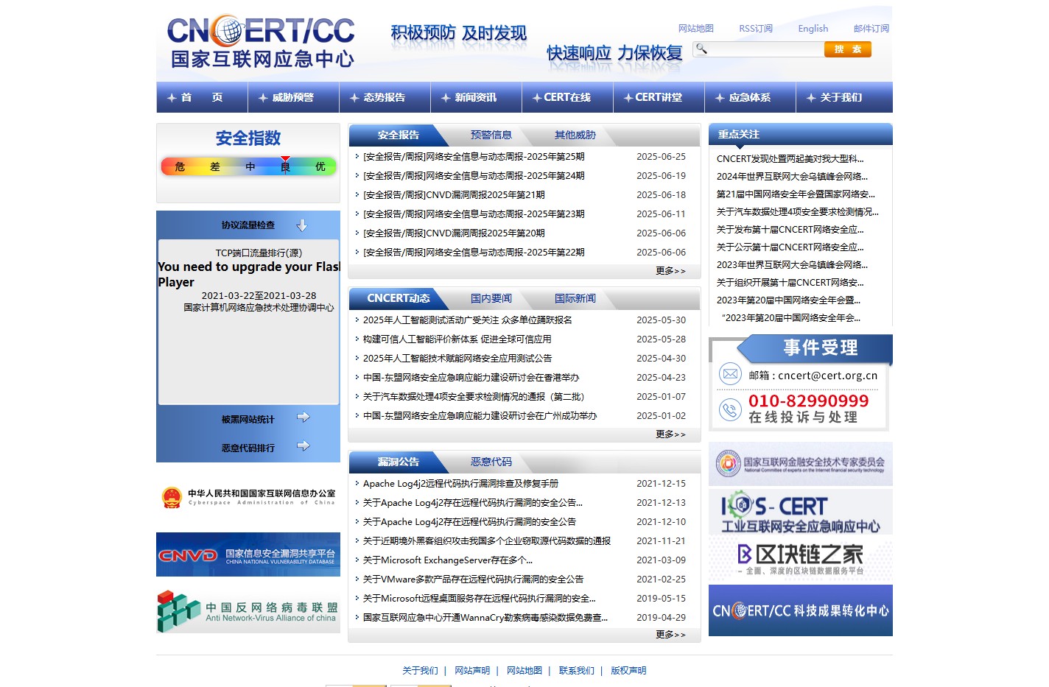Click footer link 联系我们
The width and height of the screenshot is (1049, 687).
[577, 671]
